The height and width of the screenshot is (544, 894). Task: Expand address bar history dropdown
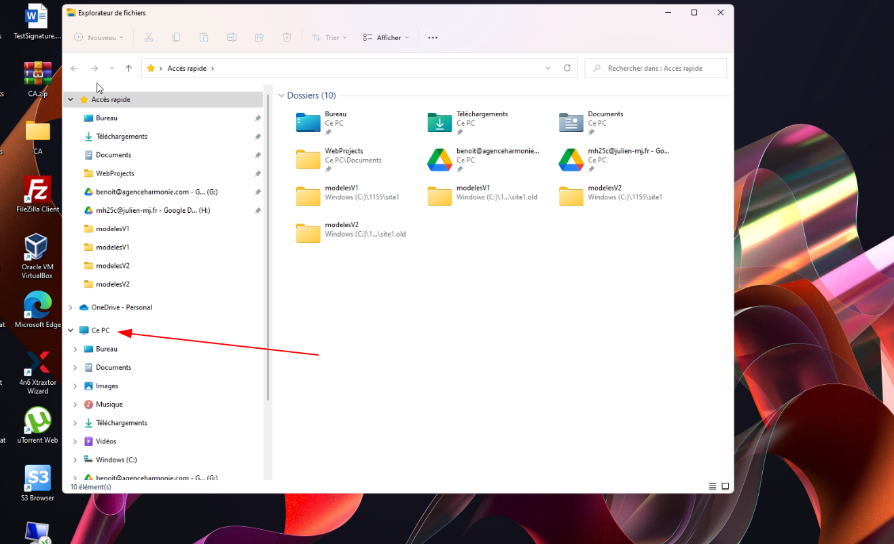(548, 68)
